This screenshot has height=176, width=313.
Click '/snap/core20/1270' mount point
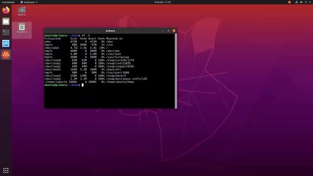coord(120,60)
